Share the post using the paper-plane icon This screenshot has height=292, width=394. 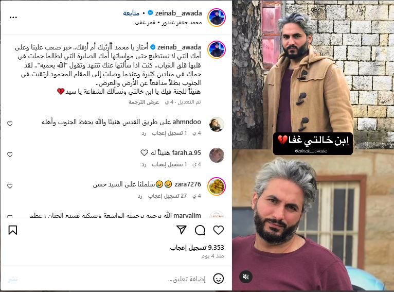point(182,230)
